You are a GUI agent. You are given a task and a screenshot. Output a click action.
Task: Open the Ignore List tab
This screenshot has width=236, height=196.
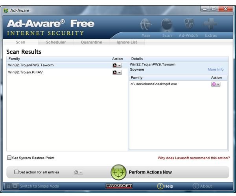click(127, 42)
